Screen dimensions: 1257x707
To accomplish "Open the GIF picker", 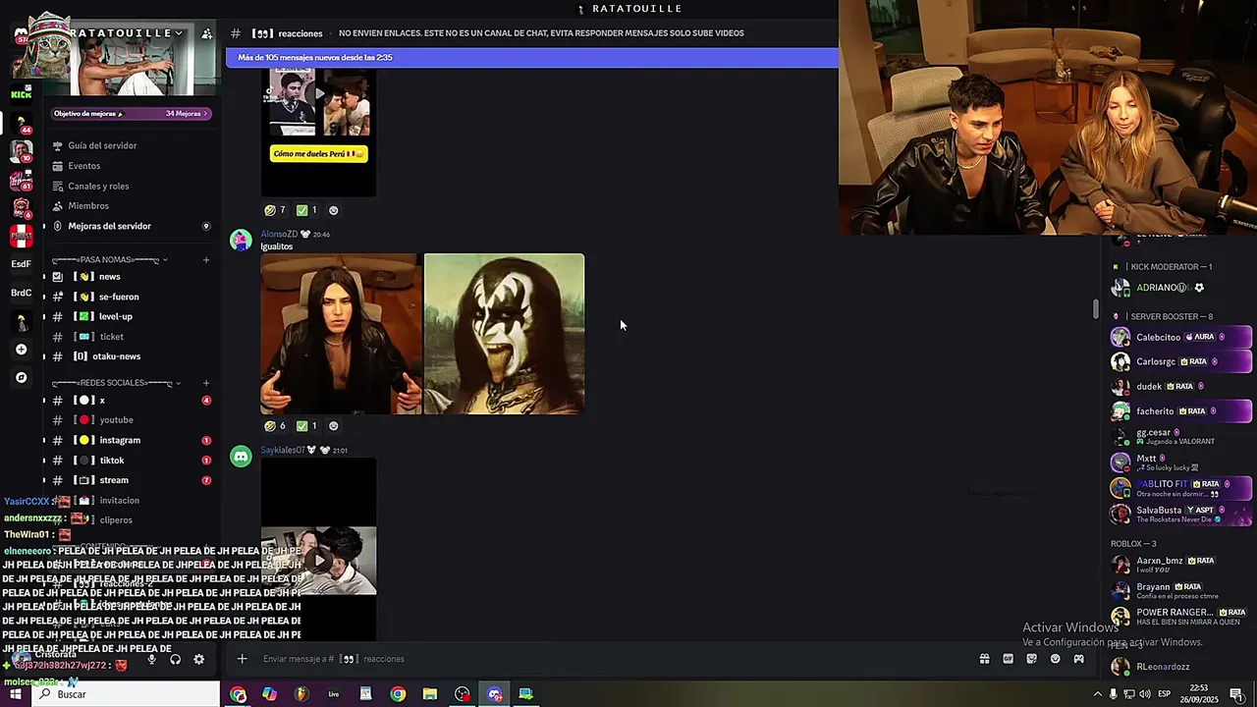I will pos(1008,659).
